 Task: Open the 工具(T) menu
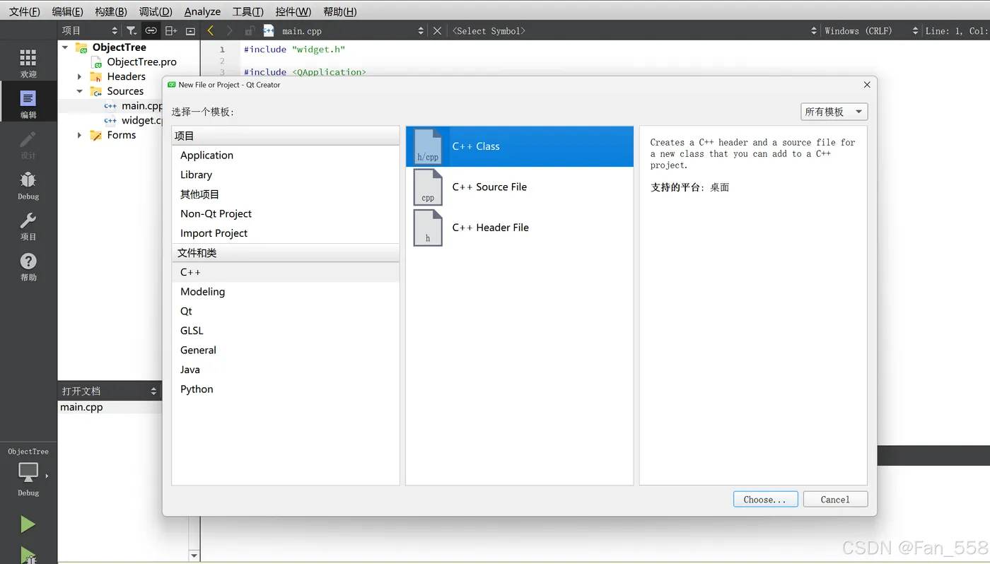[x=248, y=11]
